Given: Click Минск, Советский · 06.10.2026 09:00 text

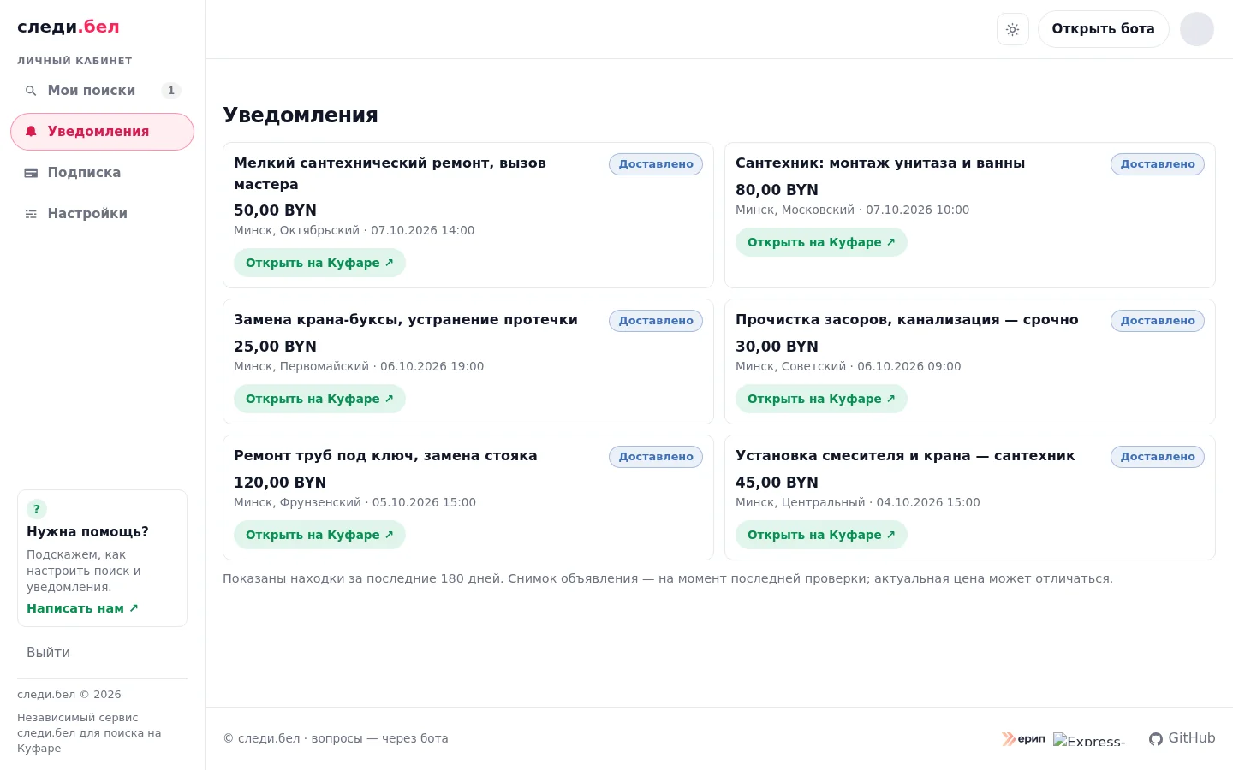Looking at the screenshot, I should tap(848, 366).
